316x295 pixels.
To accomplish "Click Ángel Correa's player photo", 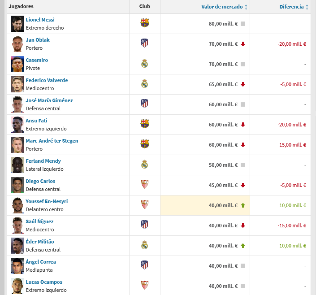I will (x=17, y=266).
